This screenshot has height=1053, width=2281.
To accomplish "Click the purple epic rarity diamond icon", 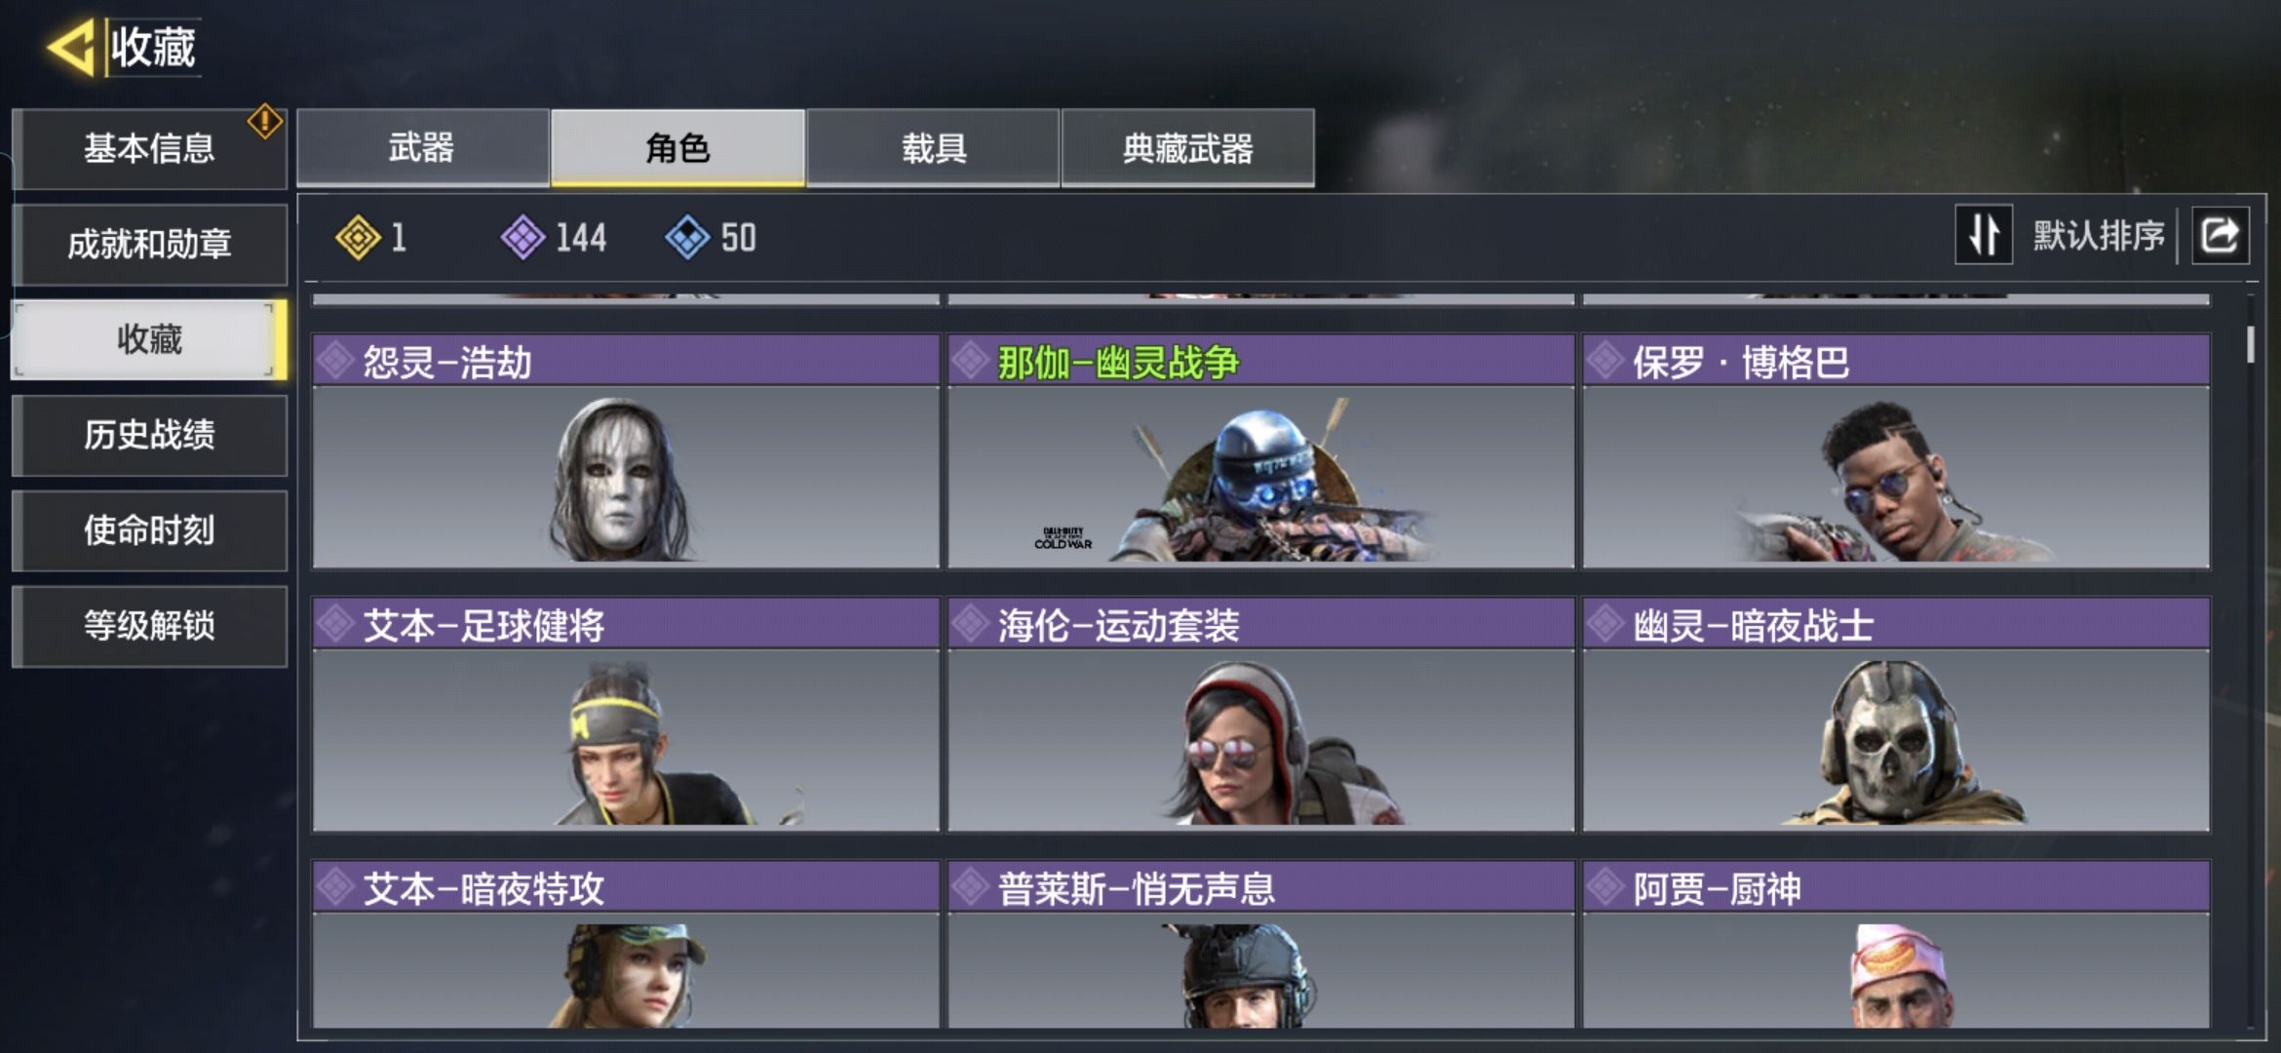I will pos(522,237).
